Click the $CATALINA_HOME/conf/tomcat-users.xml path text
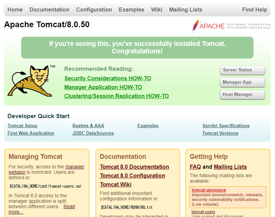 click(x=45, y=186)
